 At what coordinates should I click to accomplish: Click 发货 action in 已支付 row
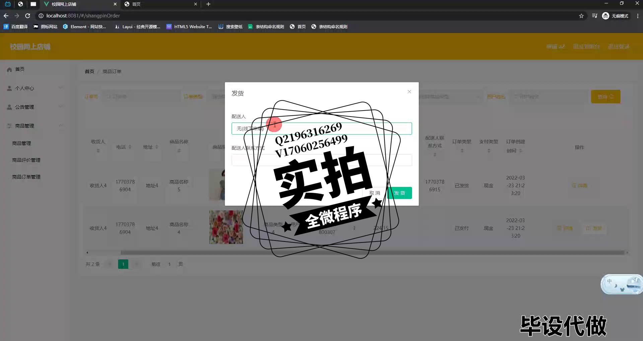coord(594,228)
